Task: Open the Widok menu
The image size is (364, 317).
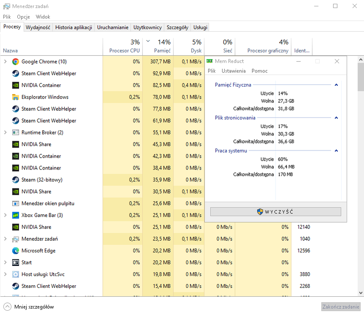Action: [43, 17]
